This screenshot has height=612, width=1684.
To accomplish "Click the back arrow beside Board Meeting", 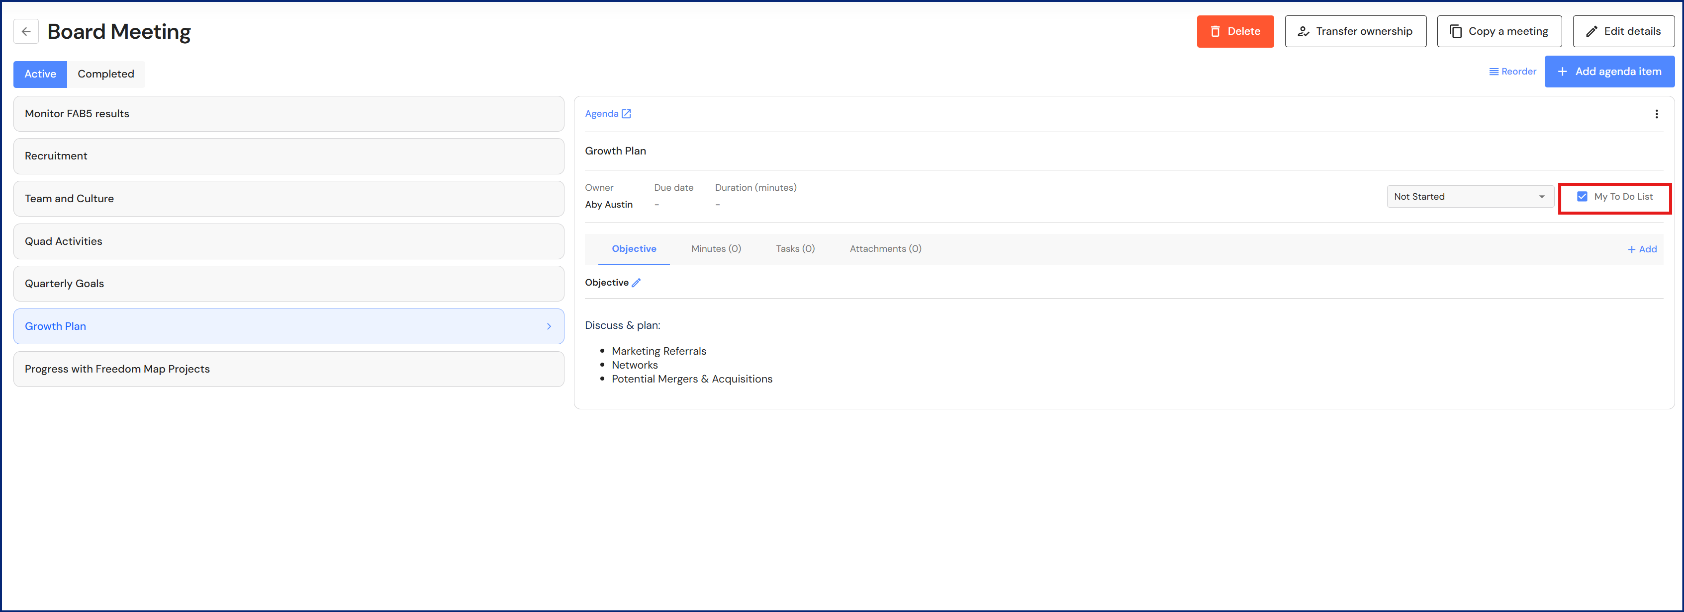I will 26,31.
